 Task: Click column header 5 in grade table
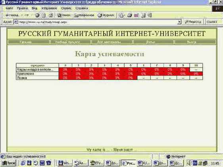pos(131,65)
